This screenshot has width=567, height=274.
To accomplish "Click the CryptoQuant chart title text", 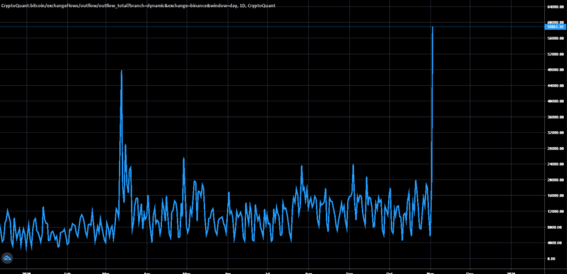I will pos(138,5).
